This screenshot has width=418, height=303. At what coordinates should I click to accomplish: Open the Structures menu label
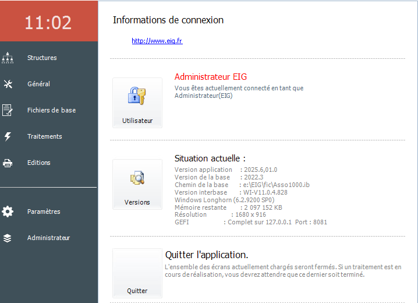pos(42,58)
